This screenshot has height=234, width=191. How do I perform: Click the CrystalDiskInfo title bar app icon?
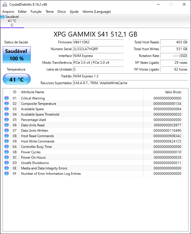(5, 4)
